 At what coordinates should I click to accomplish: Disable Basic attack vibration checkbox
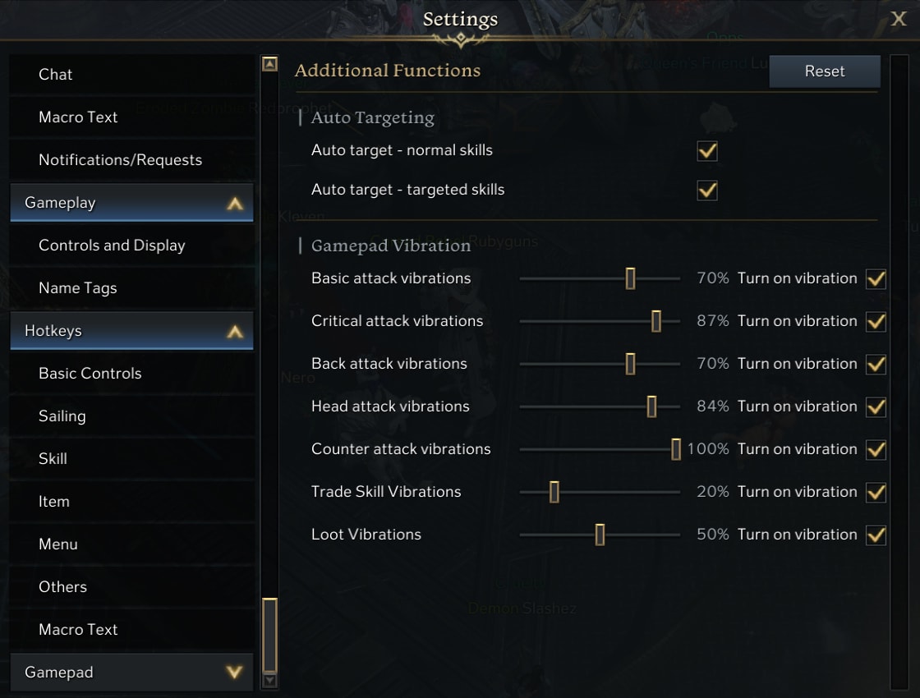[x=876, y=278]
